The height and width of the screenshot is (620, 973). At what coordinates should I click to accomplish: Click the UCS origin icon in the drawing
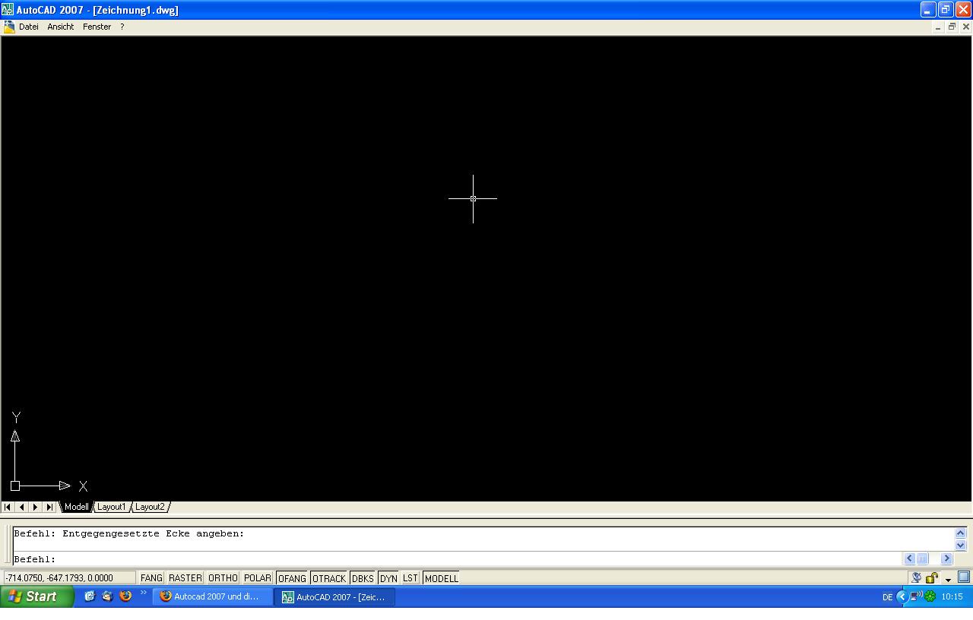point(15,486)
